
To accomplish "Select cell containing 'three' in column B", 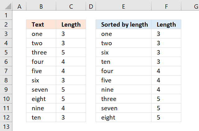I will (x=41, y=52).
